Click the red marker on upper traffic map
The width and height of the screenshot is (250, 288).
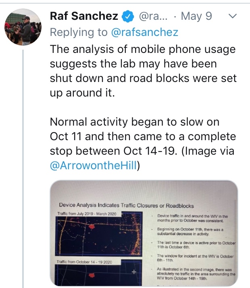(x=92, y=227)
